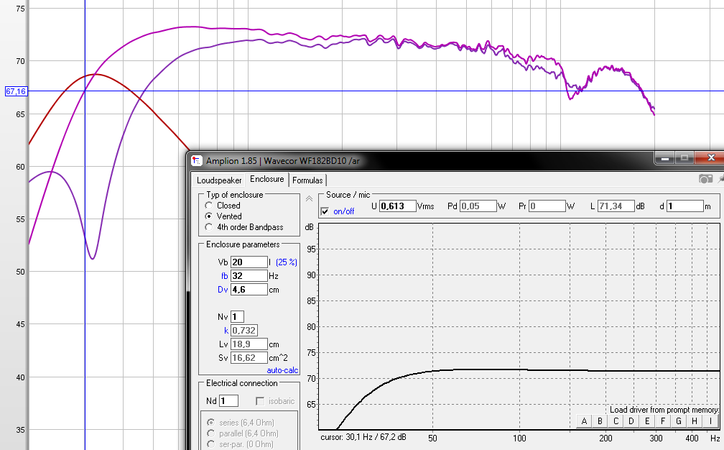Load driver from memory slot F
The height and width of the screenshot is (450, 724).
663,421
